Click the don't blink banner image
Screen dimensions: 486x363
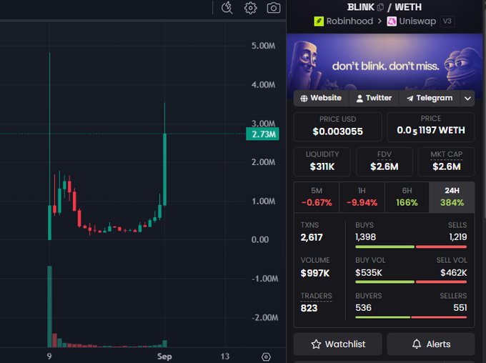click(385, 62)
